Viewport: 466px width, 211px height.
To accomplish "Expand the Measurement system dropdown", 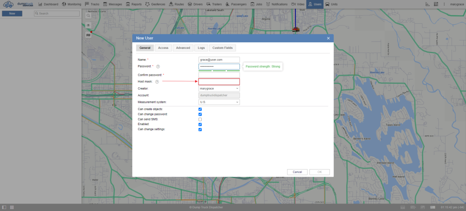I will pos(219,102).
